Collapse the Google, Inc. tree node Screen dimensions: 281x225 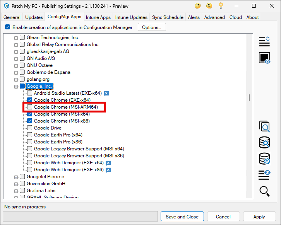point(16,86)
